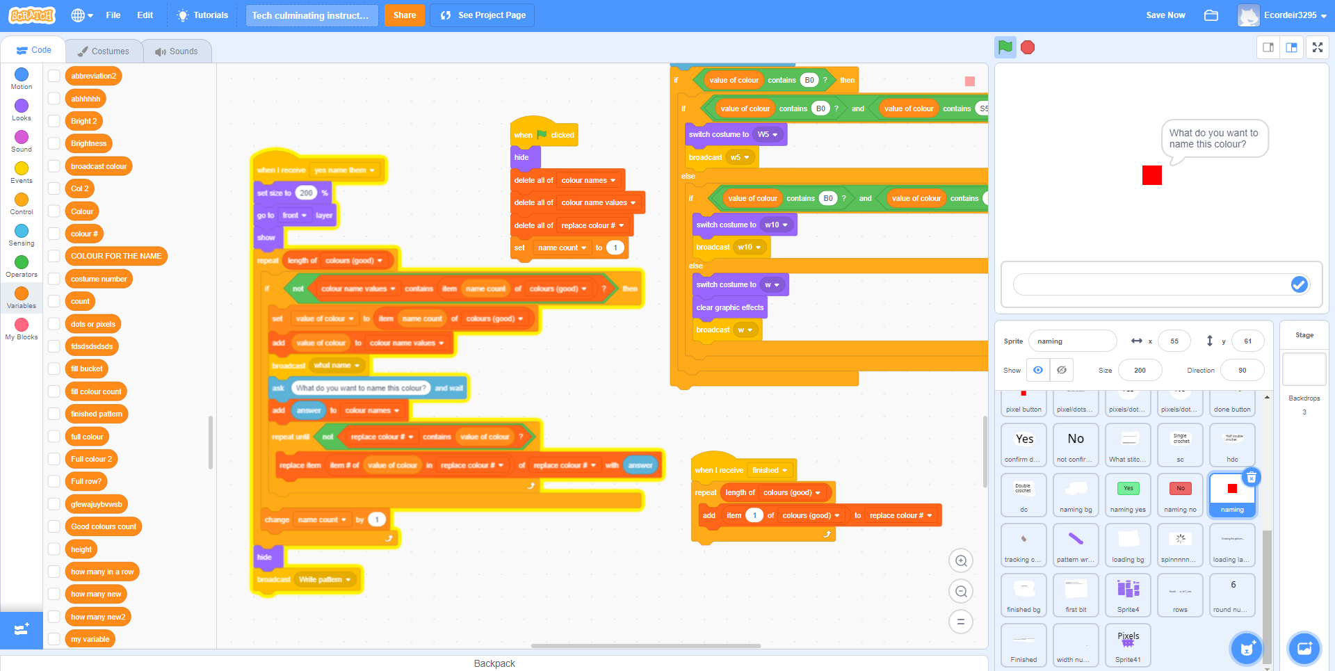Open the Edit menu
Screen dimensions: 1335x671
(x=145, y=15)
